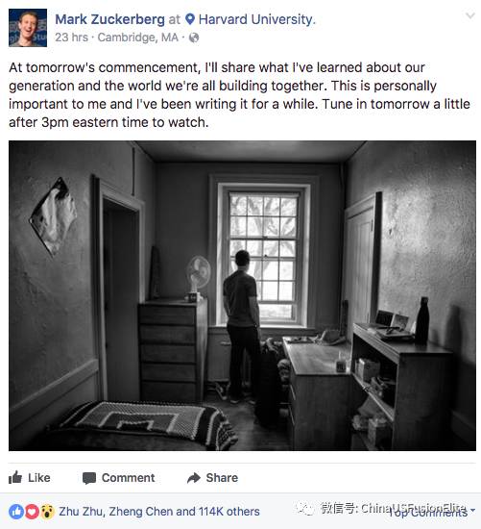Click the profile picture thumbnail of the poster
The height and width of the screenshot is (529, 481).
pyautogui.click(x=28, y=28)
